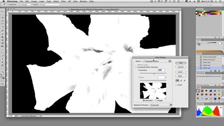
Task: Choose the Subtract from Sample eyedropper
Action: pyautogui.click(x=184, y=81)
